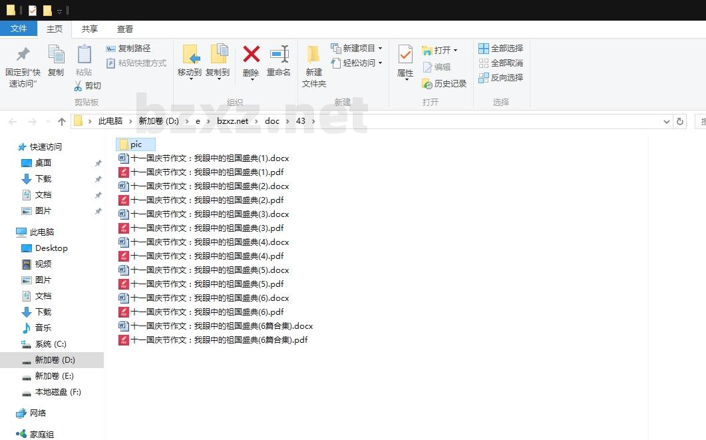Refresh the current folder view
This screenshot has height=440, width=706.
679,121
